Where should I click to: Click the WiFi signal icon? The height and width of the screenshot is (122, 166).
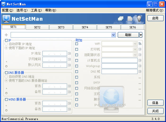tap(140, 44)
